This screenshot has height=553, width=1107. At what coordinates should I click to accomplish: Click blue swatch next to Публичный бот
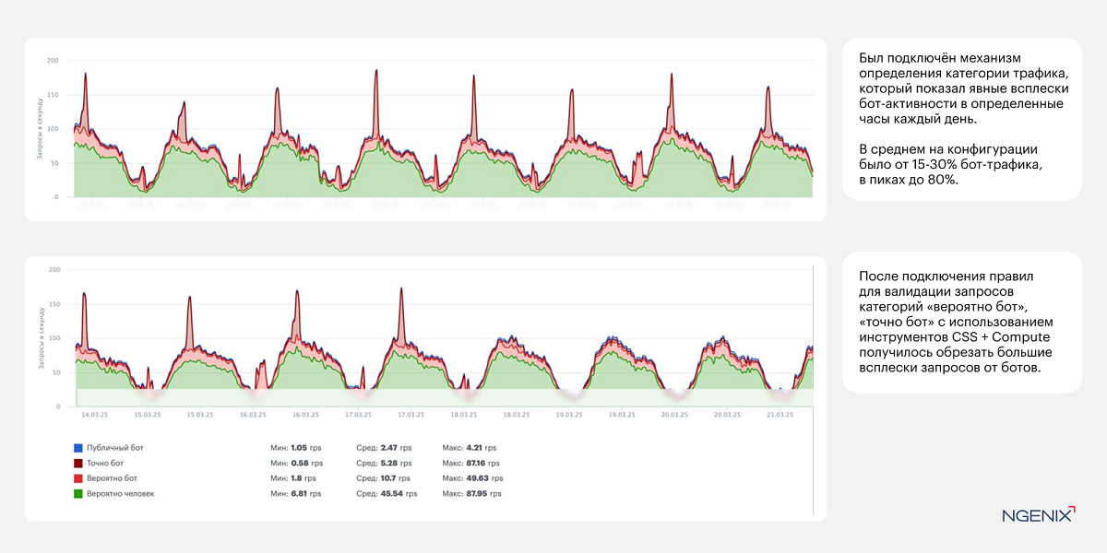point(77,448)
